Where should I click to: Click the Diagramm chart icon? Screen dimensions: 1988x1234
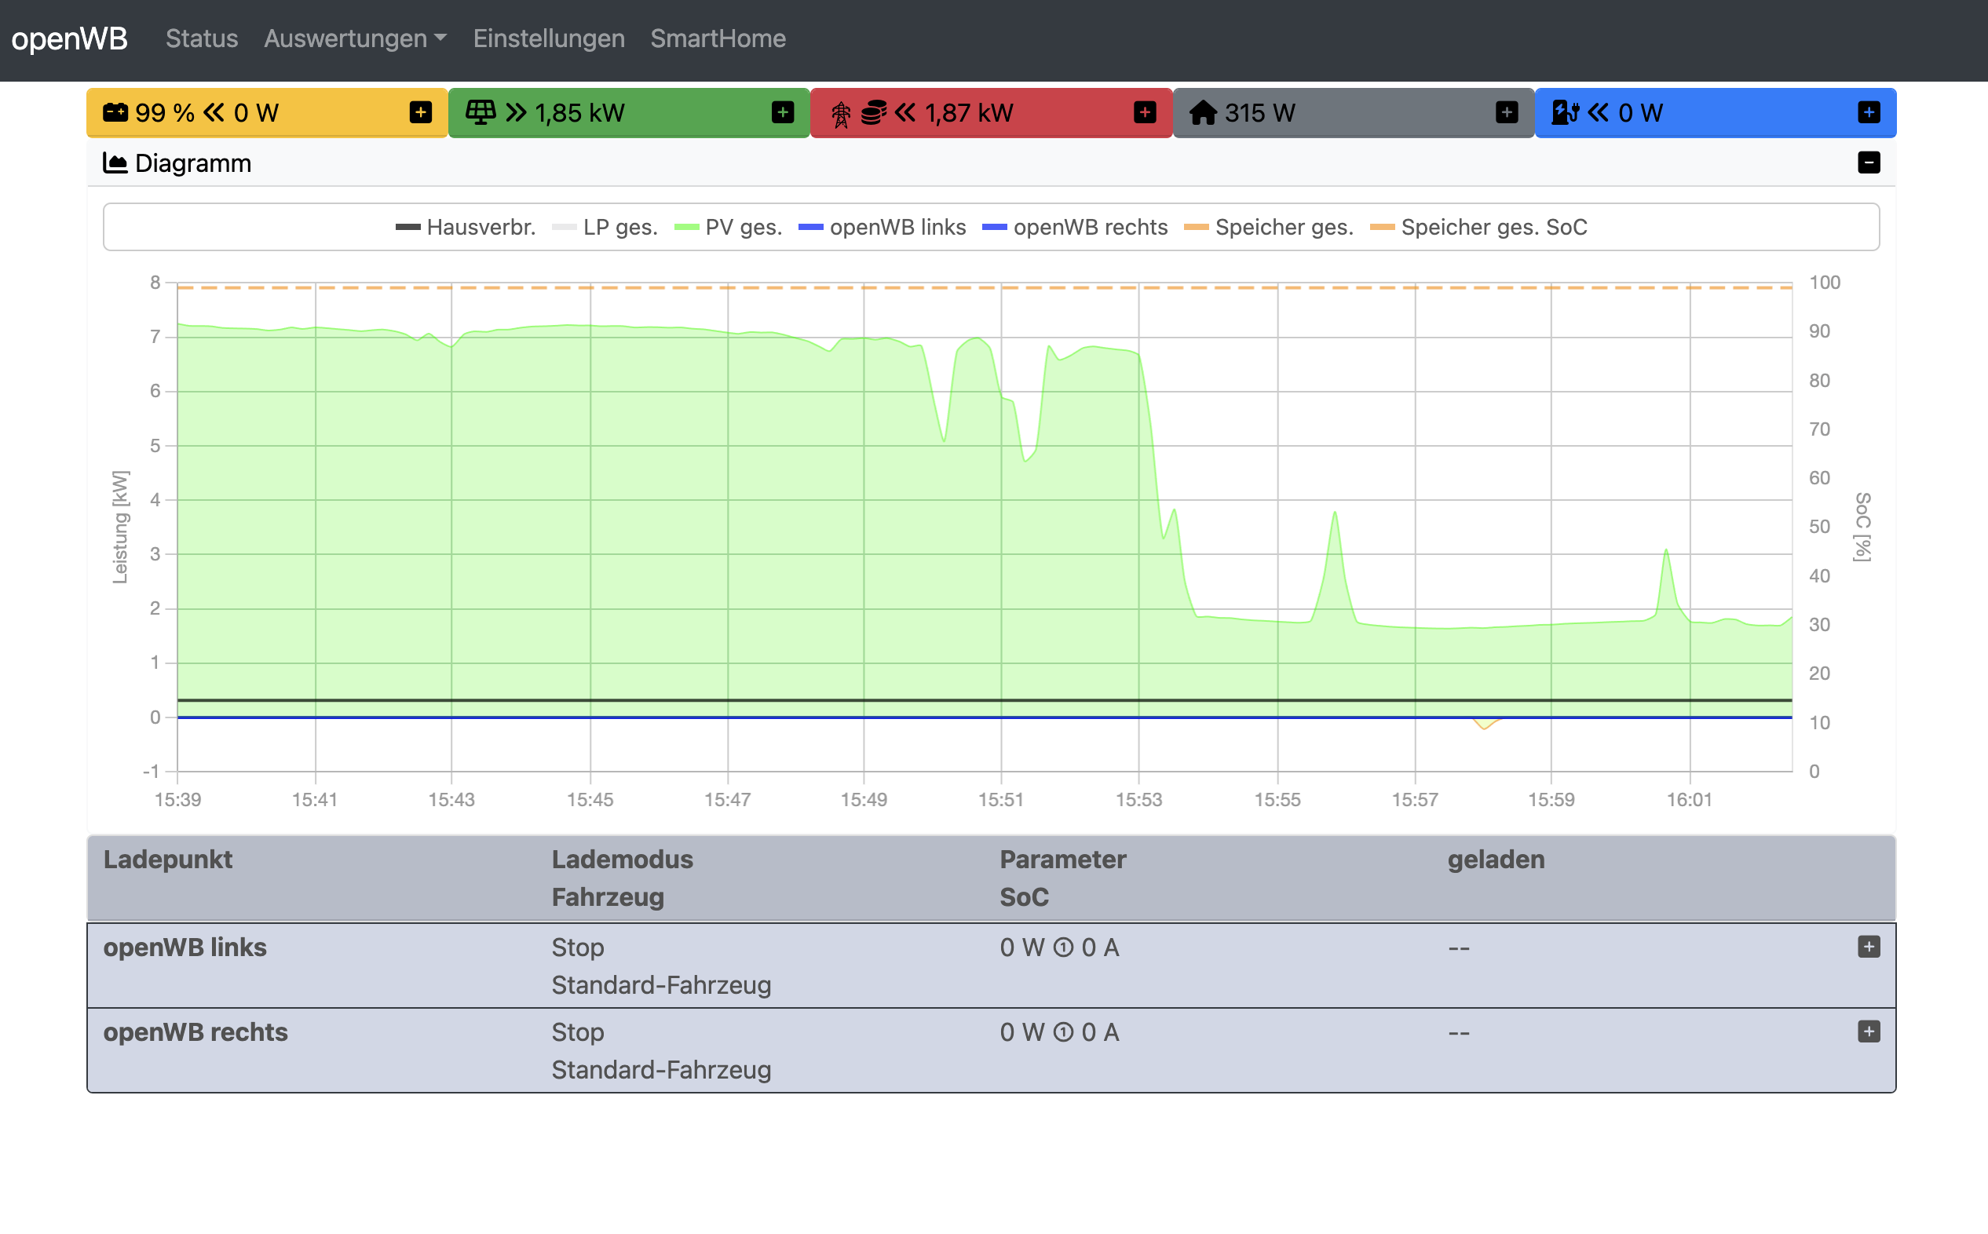coord(115,163)
